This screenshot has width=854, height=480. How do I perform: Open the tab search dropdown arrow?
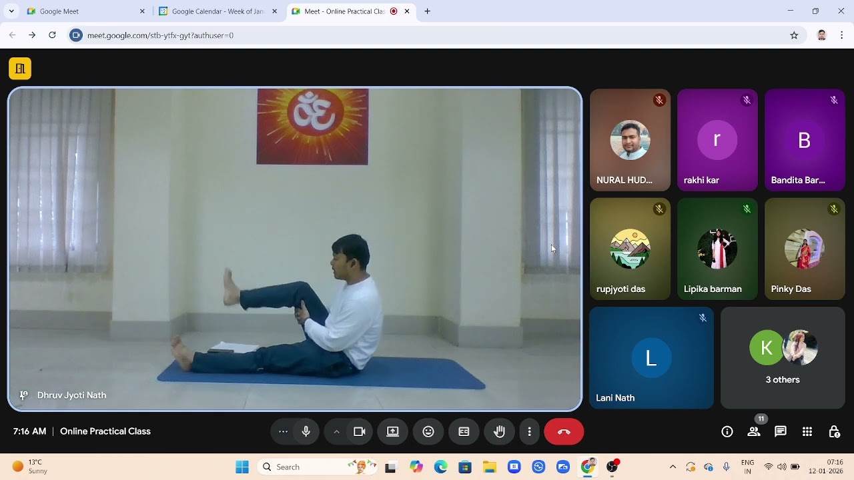pyautogui.click(x=11, y=11)
